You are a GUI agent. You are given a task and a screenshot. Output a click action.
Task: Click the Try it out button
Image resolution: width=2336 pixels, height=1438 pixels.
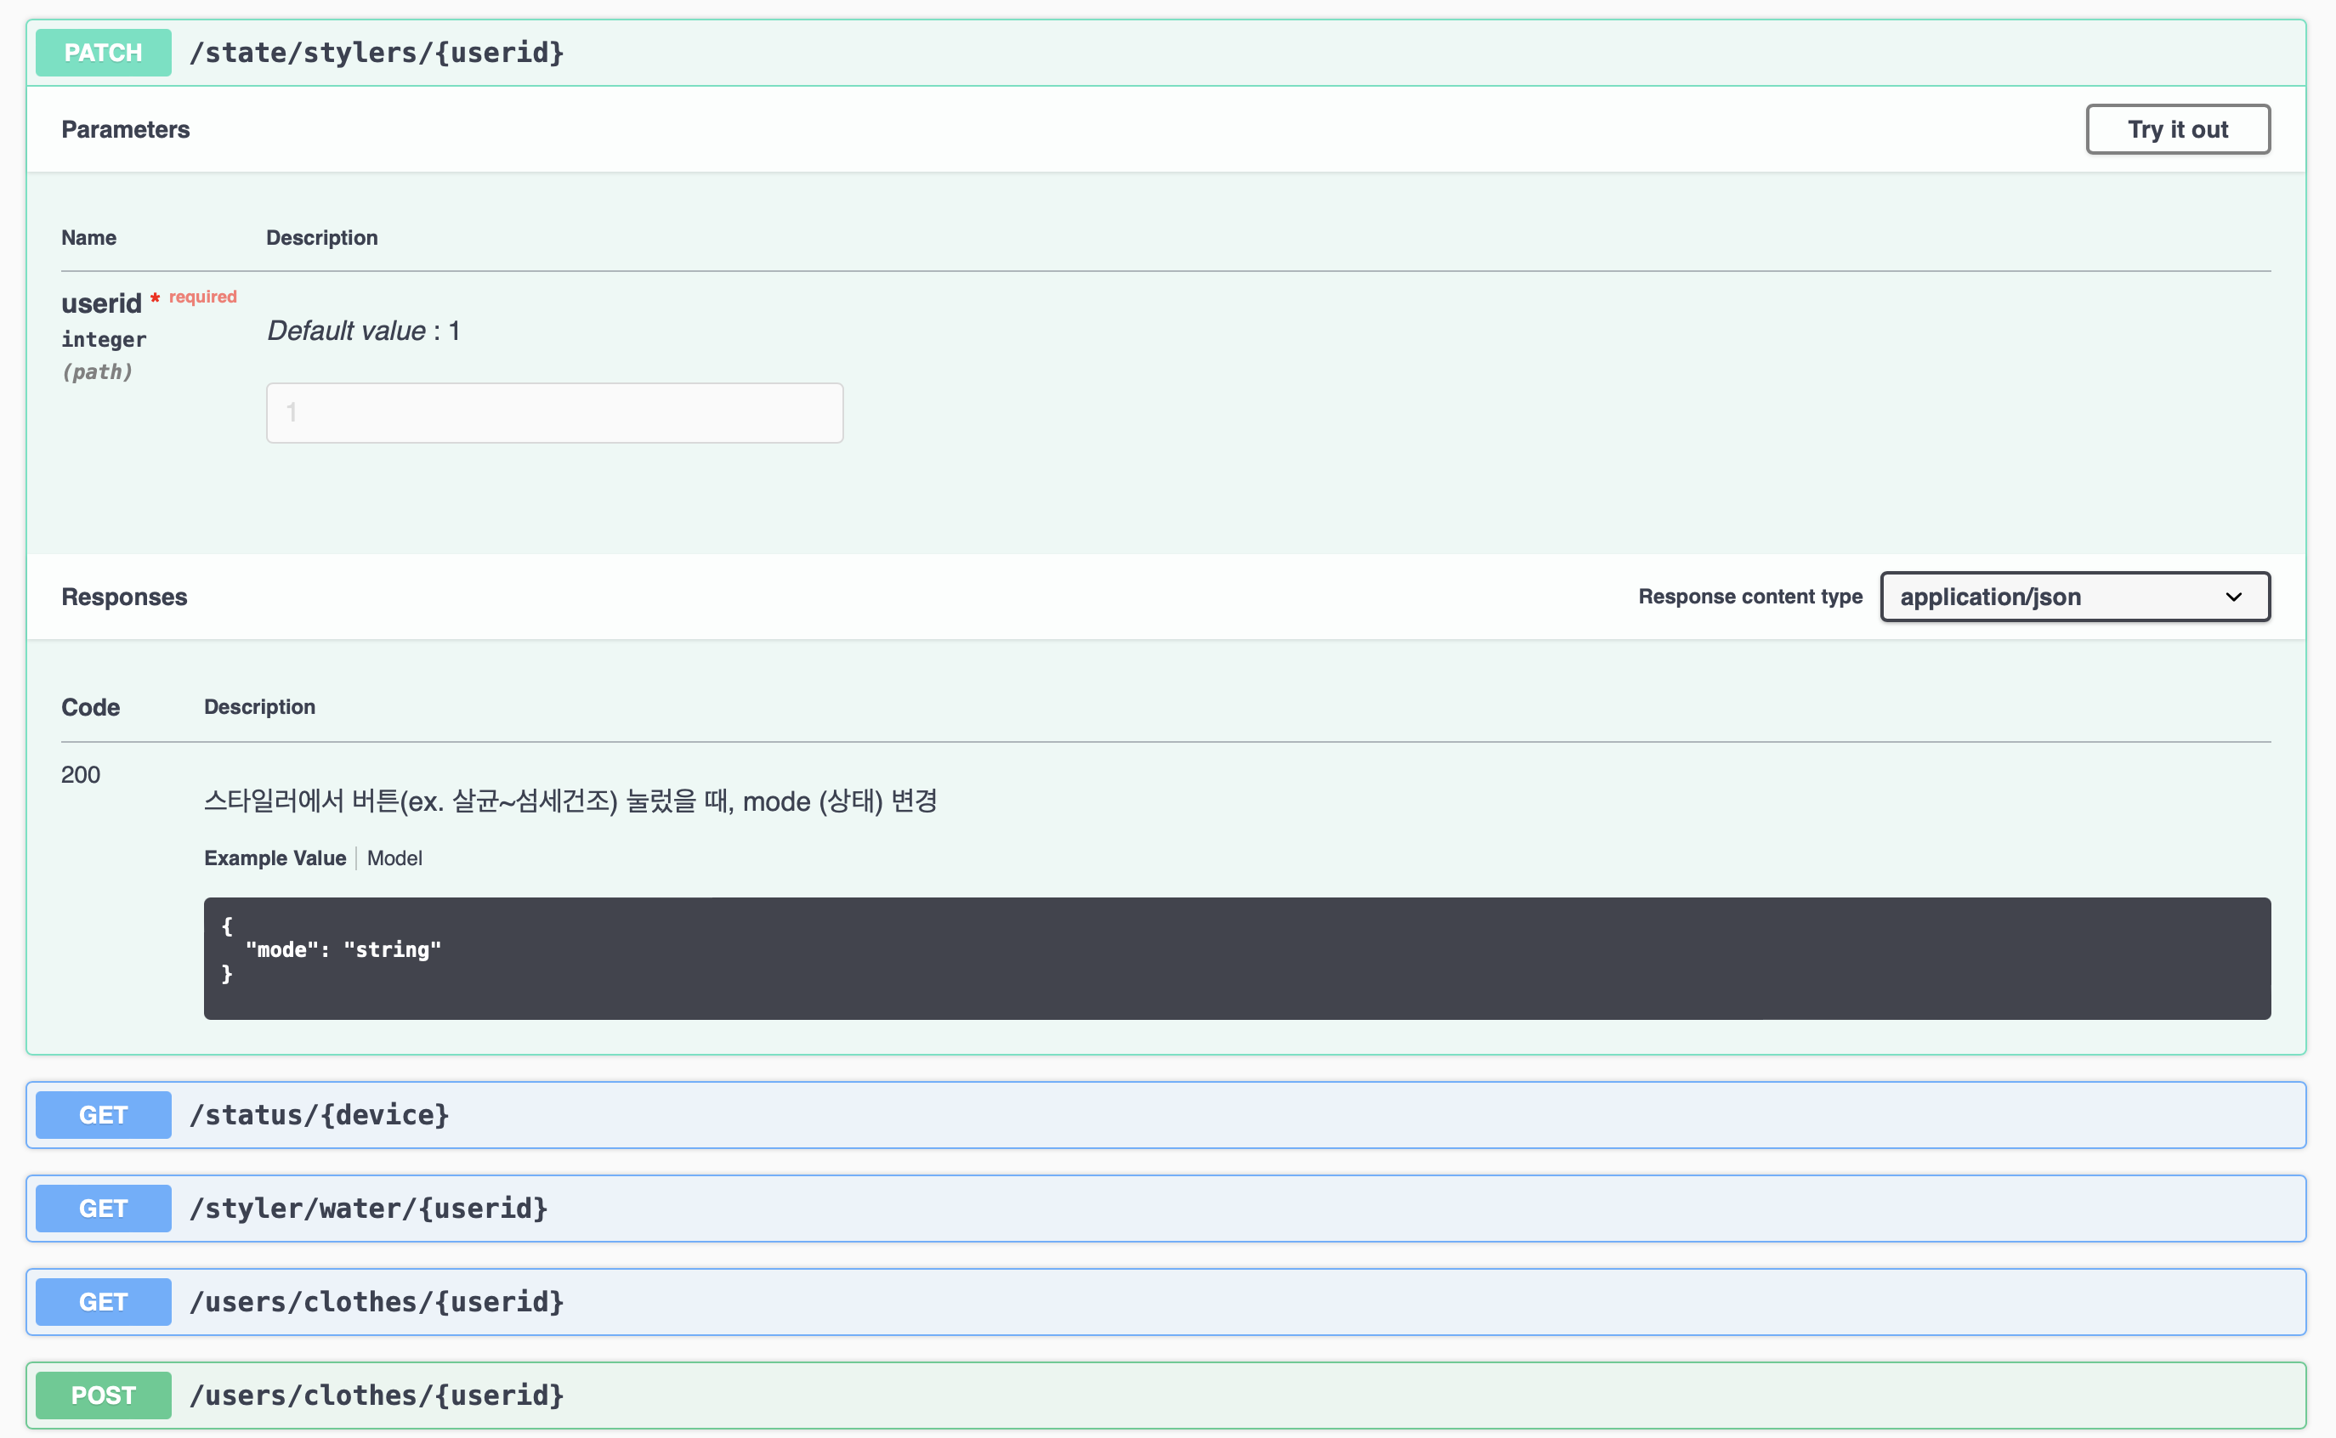[x=2177, y=128]
